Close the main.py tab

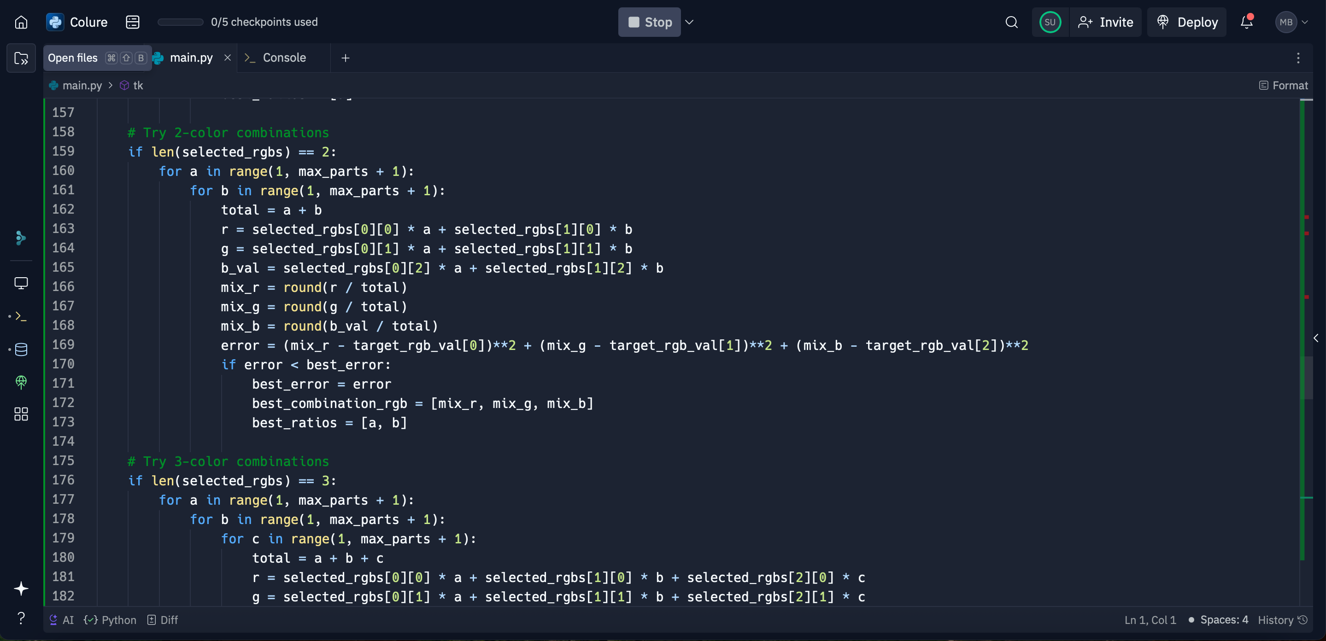coord(227,58)
